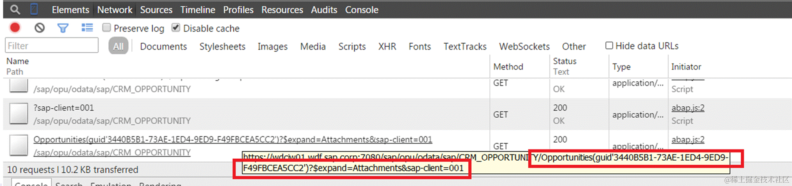The height and width of the screenshot is (186, 792).
Task: Select the All filter button
Action: (x=118, y=46)
